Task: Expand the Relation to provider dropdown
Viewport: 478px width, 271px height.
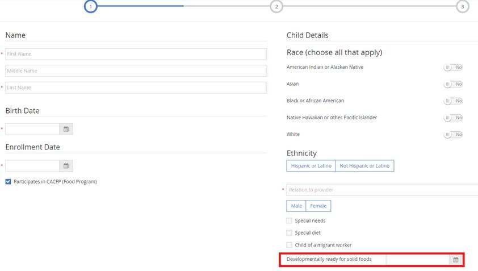Action: click(381, 190)
